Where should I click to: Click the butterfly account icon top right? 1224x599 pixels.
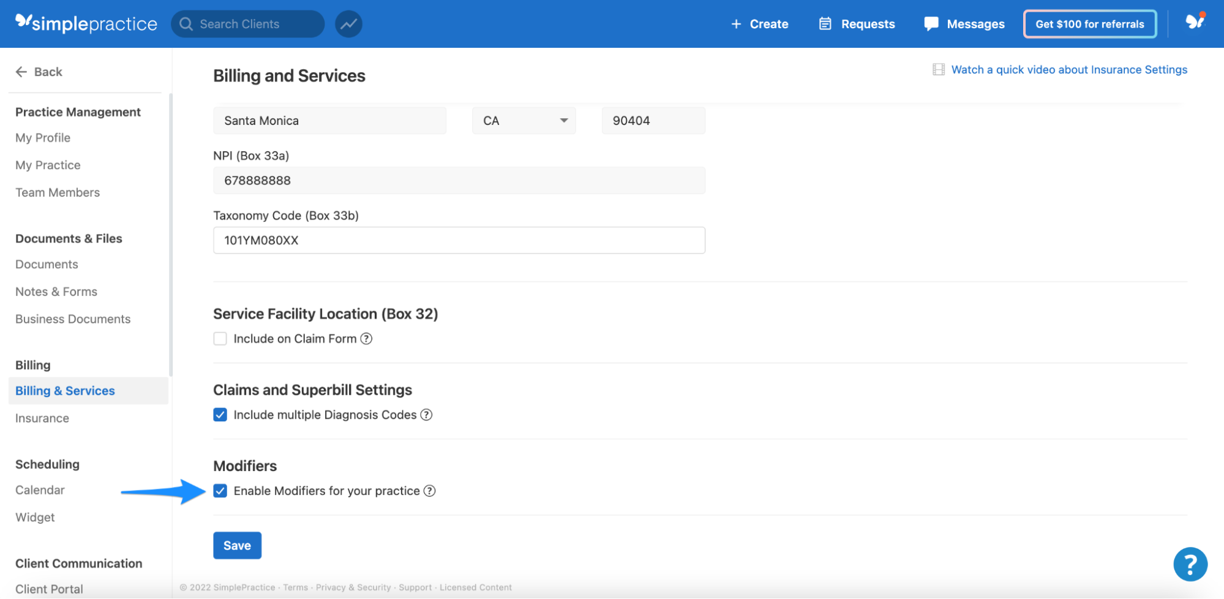click(x=1195, y=23)
